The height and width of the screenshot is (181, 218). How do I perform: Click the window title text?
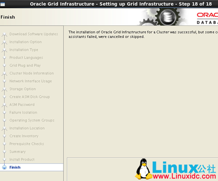pyautogui.click(x=121, y=4)
